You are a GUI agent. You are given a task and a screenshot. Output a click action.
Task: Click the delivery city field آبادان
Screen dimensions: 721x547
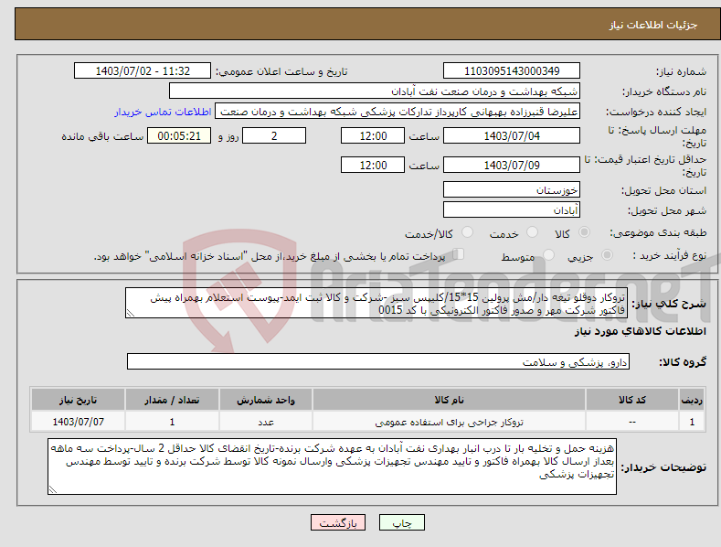point(512,210)
